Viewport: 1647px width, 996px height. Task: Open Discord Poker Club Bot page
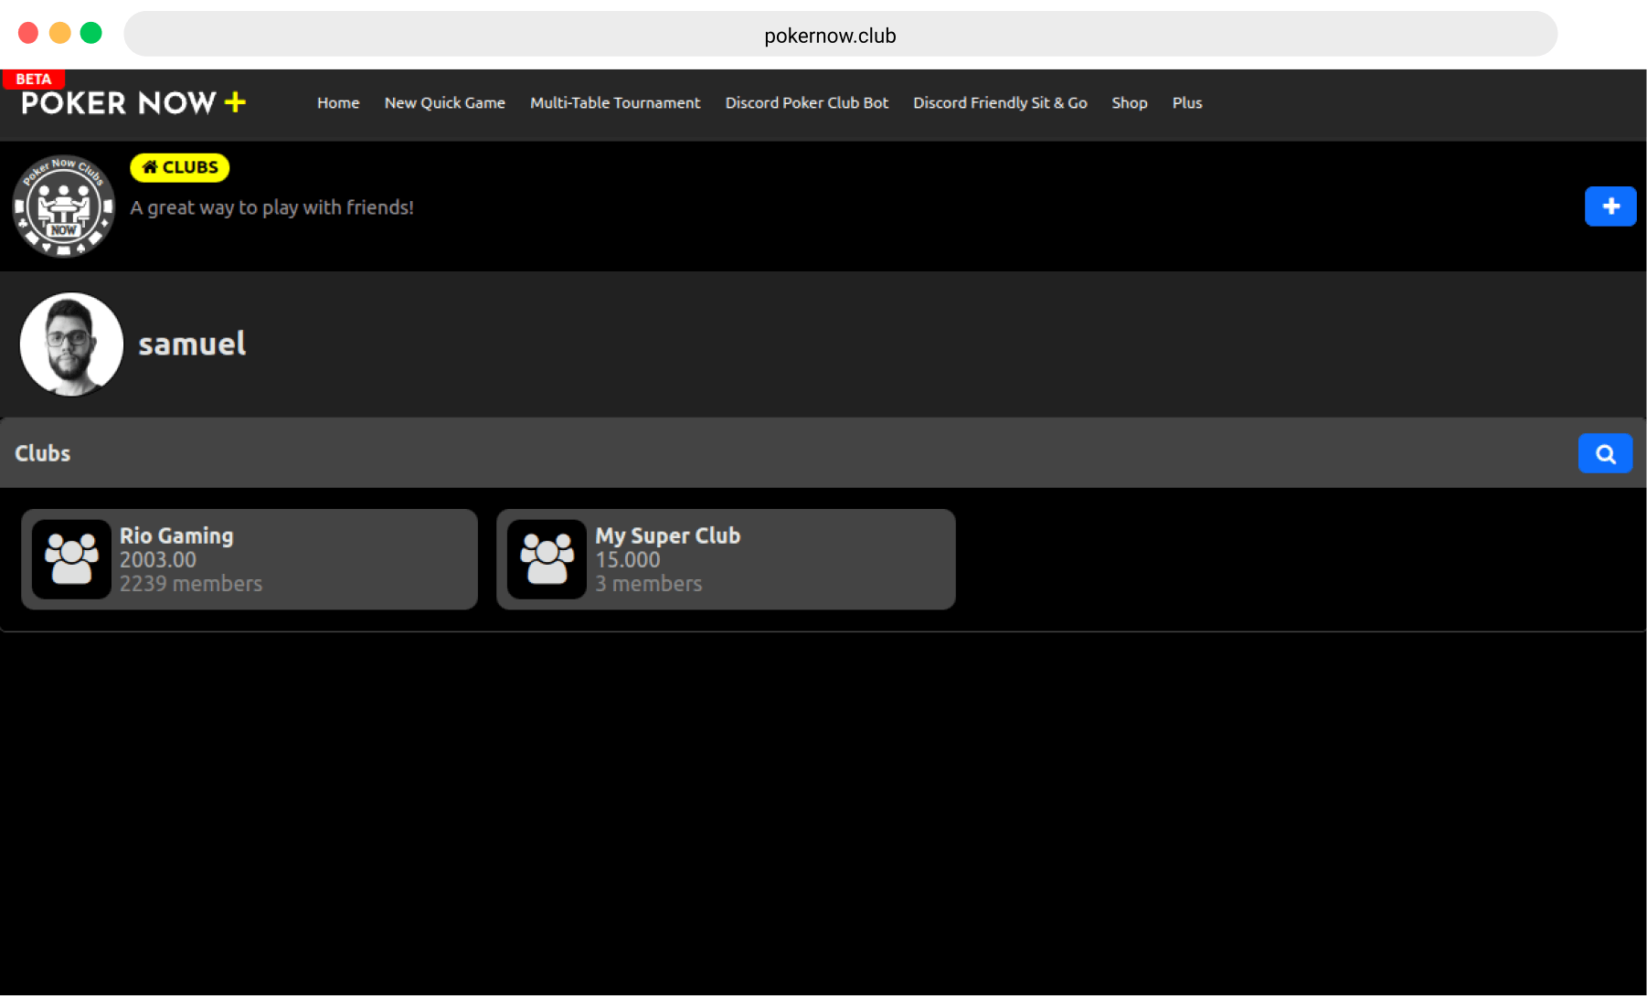[x=807, y=103]
